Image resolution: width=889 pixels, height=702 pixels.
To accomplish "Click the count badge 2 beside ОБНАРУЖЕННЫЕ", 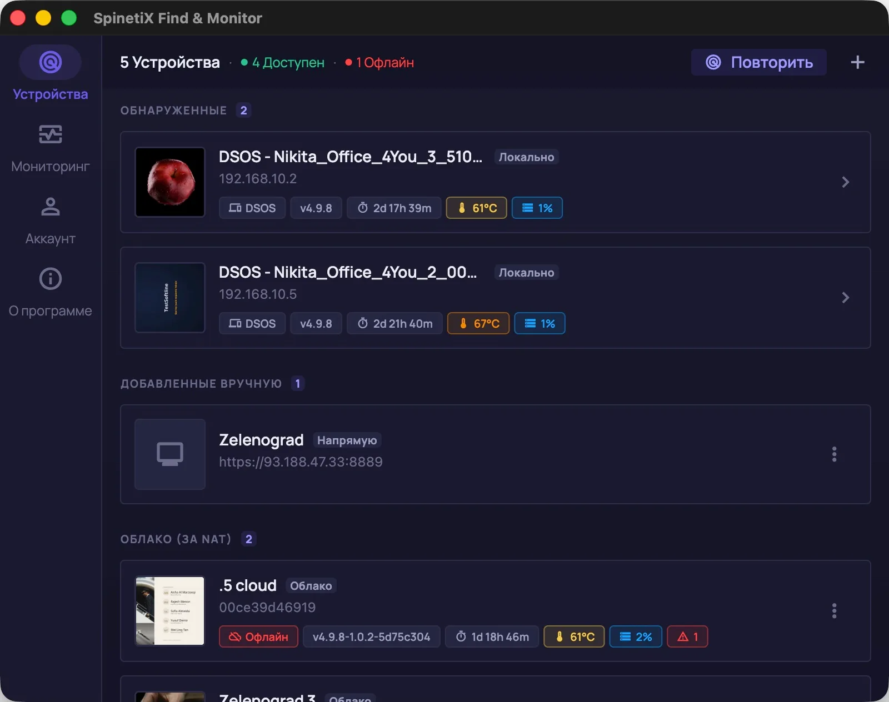I will [243, 111].
